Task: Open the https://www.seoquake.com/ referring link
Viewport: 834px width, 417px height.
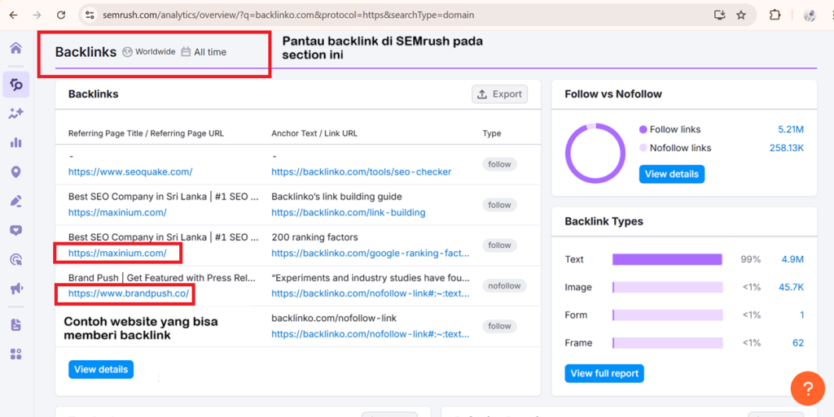Action: (x=130, y=172)
